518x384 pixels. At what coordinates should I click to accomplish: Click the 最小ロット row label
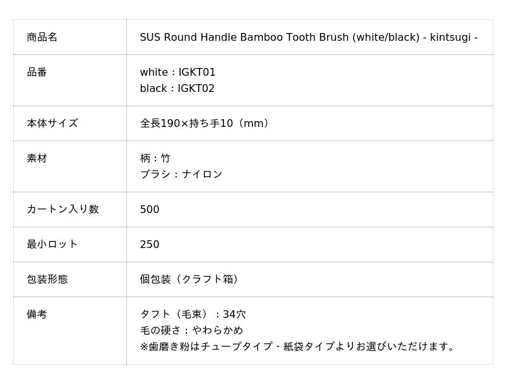52,244
